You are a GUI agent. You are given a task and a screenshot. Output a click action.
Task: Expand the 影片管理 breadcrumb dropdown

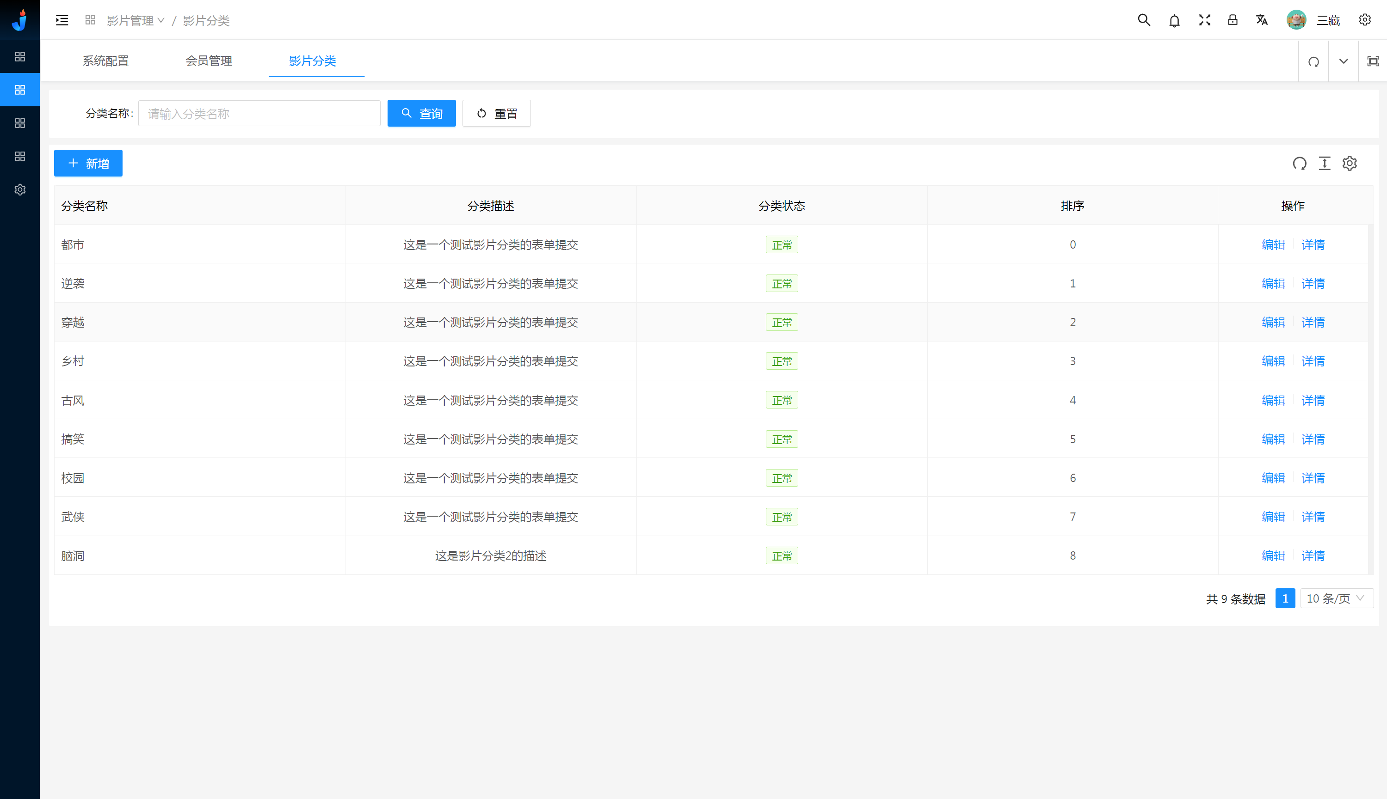tap(135, 20)
